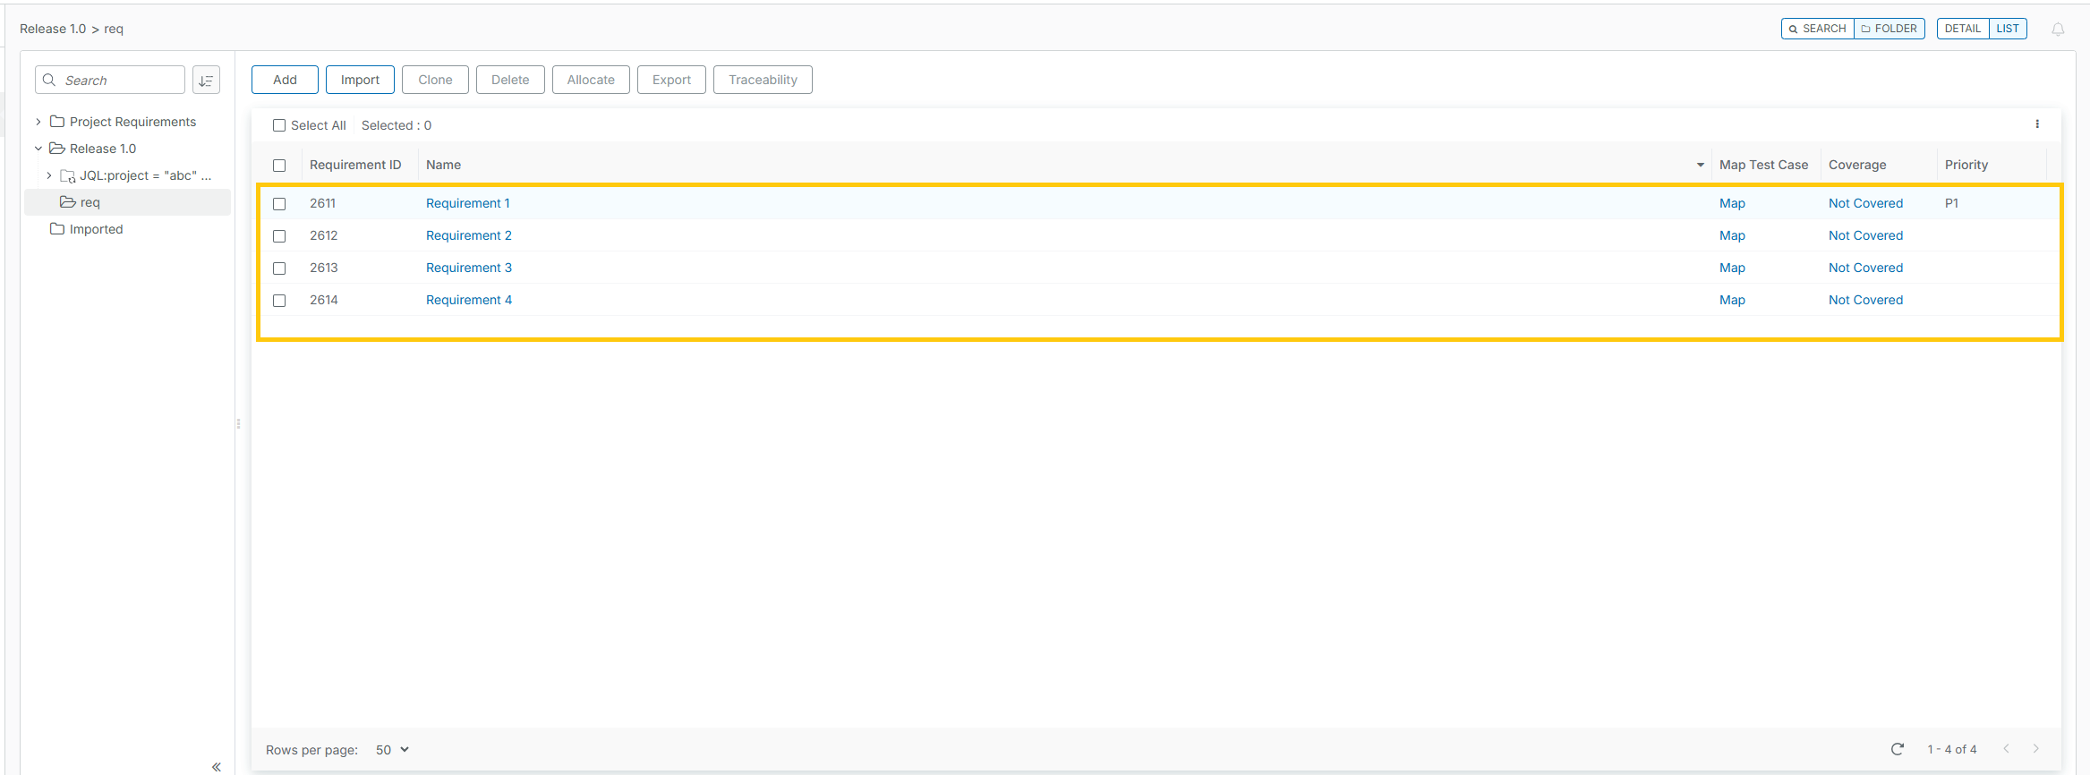The width and height of the screenshot is (2090, 775).
Task: Expand the Project Requirements folder
Action: click(38, 122)
